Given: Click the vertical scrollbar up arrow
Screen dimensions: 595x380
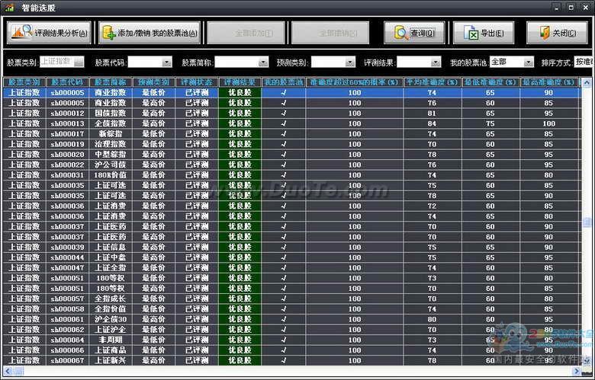Looking at the screenshot, I should point(587,83).
